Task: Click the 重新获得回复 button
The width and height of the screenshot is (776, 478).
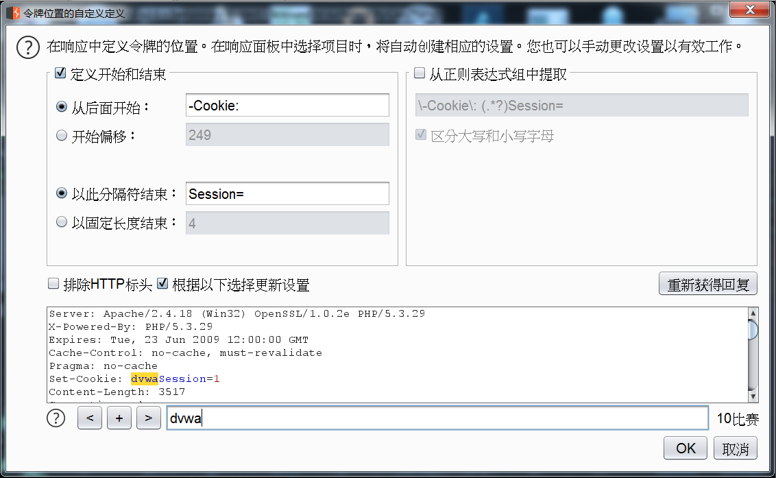Action: click(708, 283)
